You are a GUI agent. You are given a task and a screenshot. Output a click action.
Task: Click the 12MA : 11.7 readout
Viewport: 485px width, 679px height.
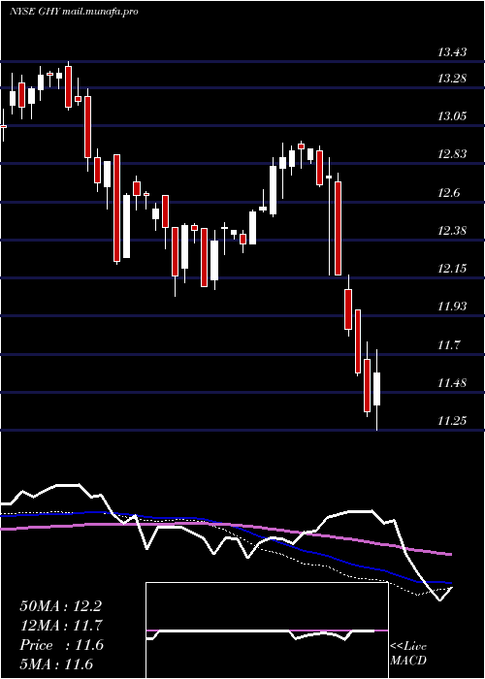[60, 626]
